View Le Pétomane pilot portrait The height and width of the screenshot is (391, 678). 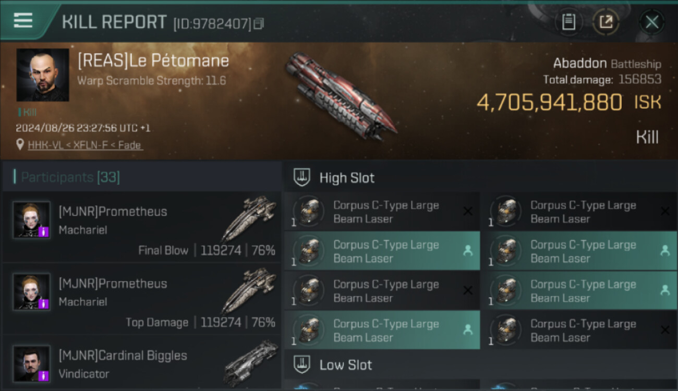pos(43,75)
